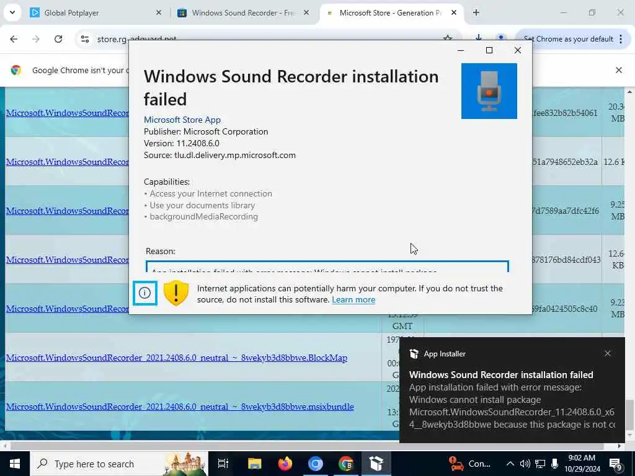Go back in Chrome
The width and height of the screenshot is (635, 476).
click(x=14, y=39)
